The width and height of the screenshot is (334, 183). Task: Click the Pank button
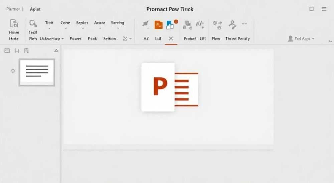pos(92,38)
